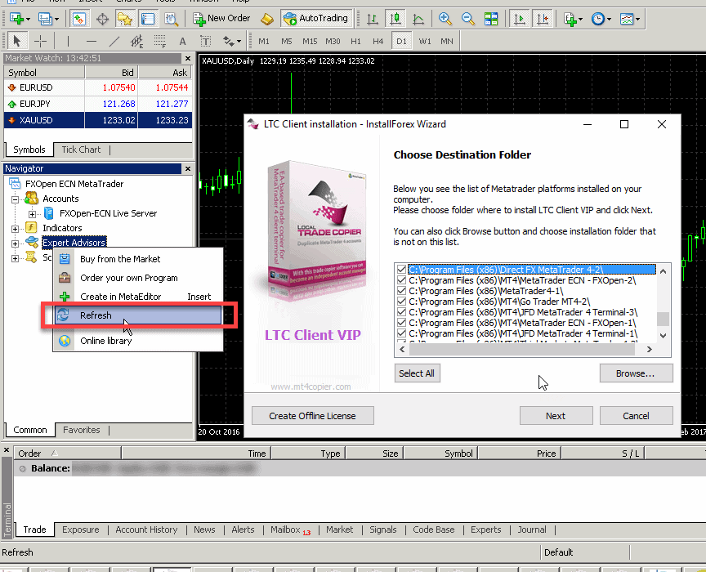This screenshot has height=572, width=706.
Task: Switch chart to line chart mode
Action: [x=418, y=19]
